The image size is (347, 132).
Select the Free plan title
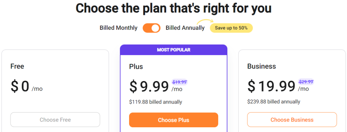[17, 66]
